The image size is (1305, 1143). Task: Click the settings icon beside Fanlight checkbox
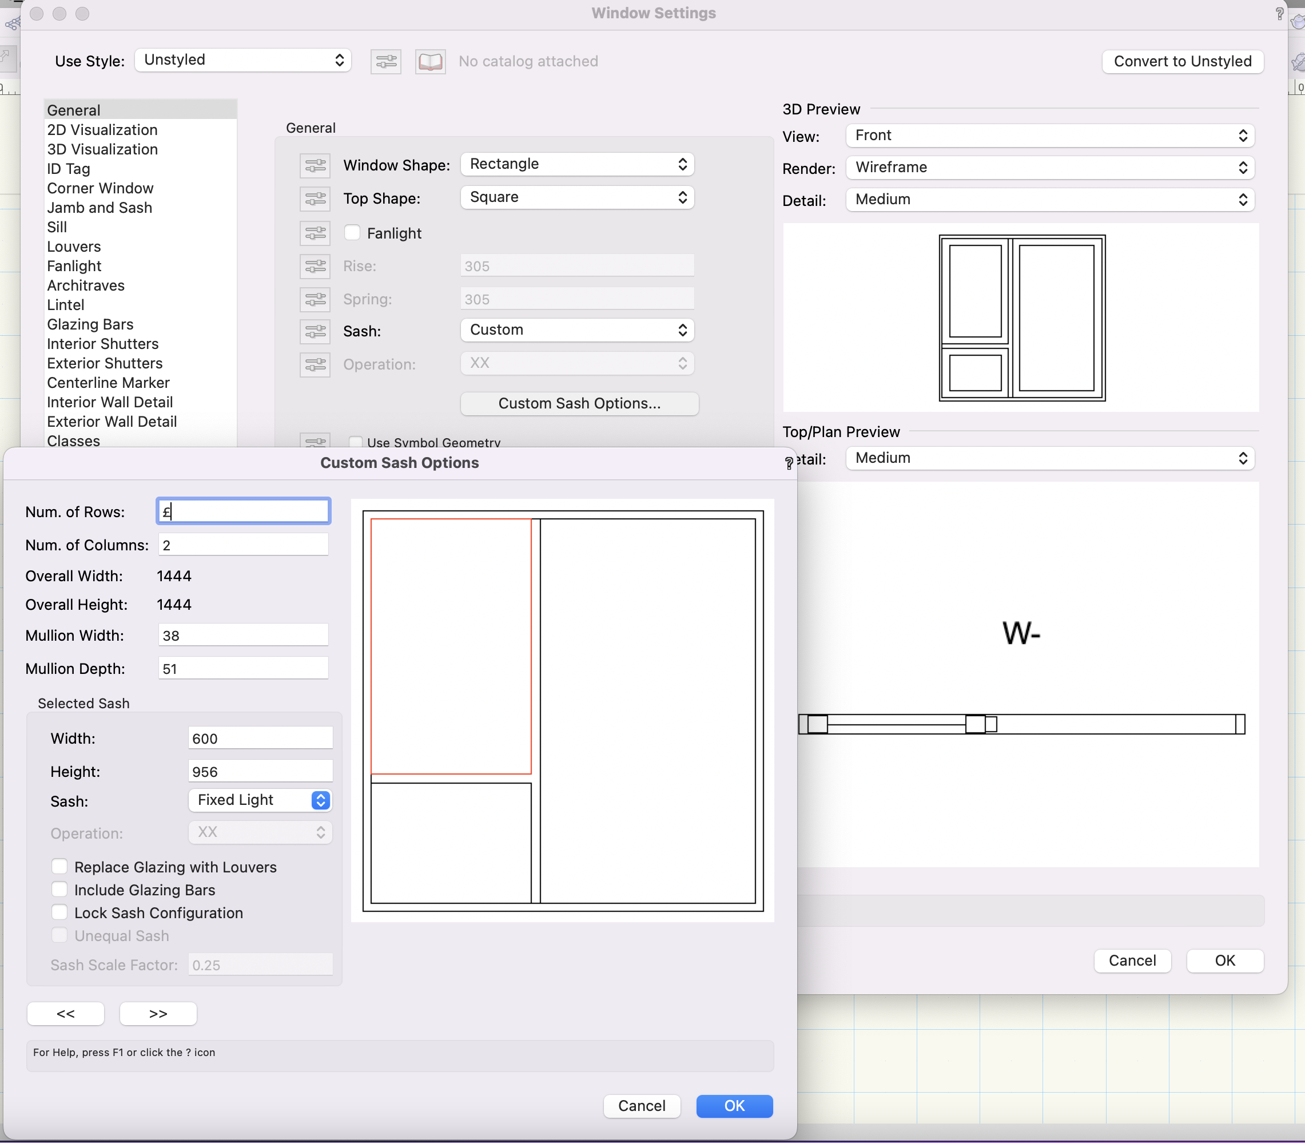click(315, 233)
